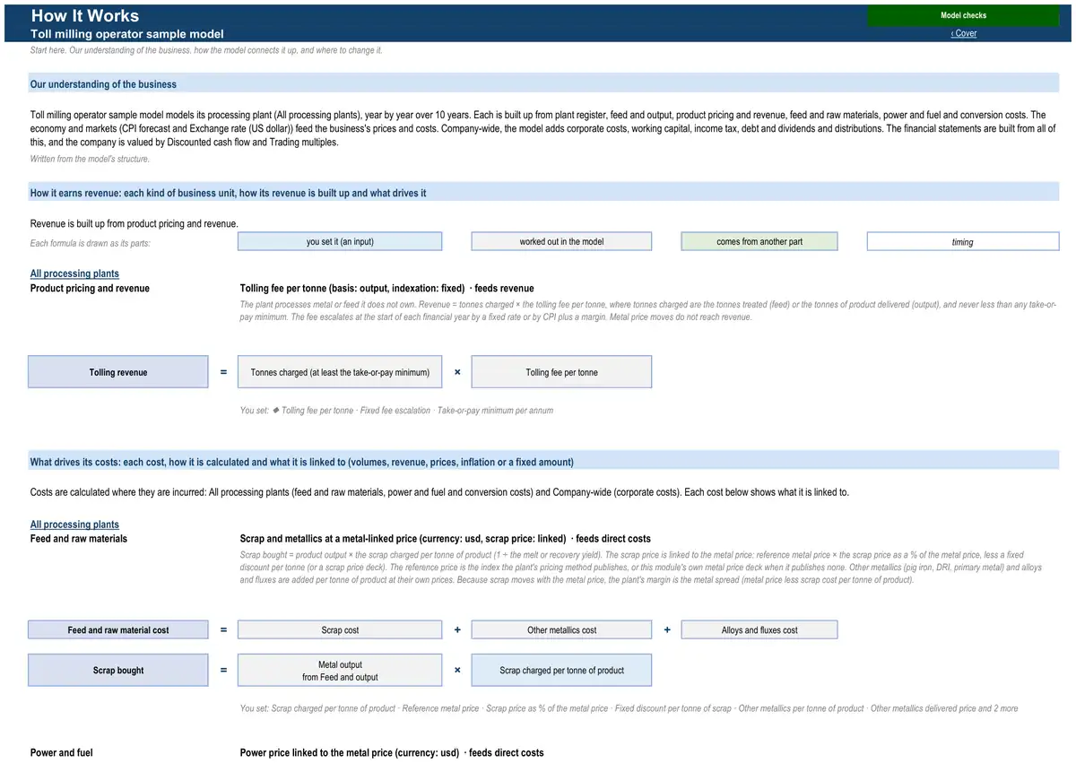Image resolution: width=1076 pixels, height=763 pixels.
Task: Click the 'Power and fuel' row label
Action: [62, 752]
